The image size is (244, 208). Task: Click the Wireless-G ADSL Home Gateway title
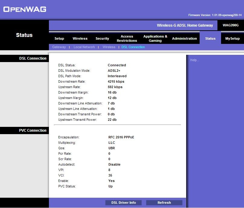point(185,25)
